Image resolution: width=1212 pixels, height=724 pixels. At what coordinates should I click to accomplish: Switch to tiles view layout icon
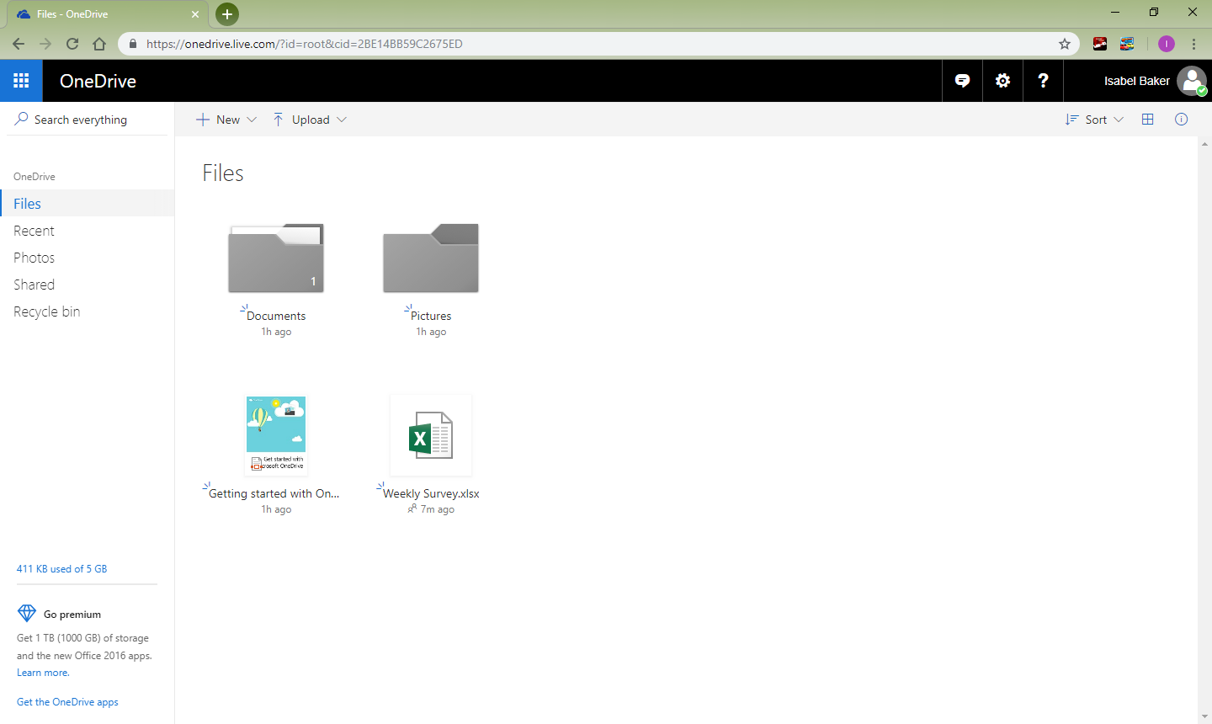point(1147,120)
